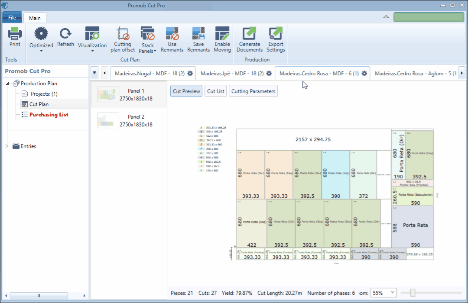Collapse the Production Plan tree node

coord(8,84)
